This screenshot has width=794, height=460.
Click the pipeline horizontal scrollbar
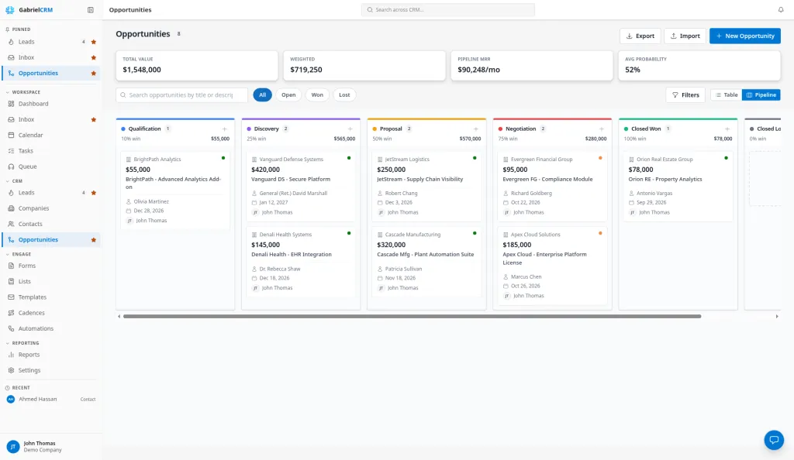tap(413, 317)
